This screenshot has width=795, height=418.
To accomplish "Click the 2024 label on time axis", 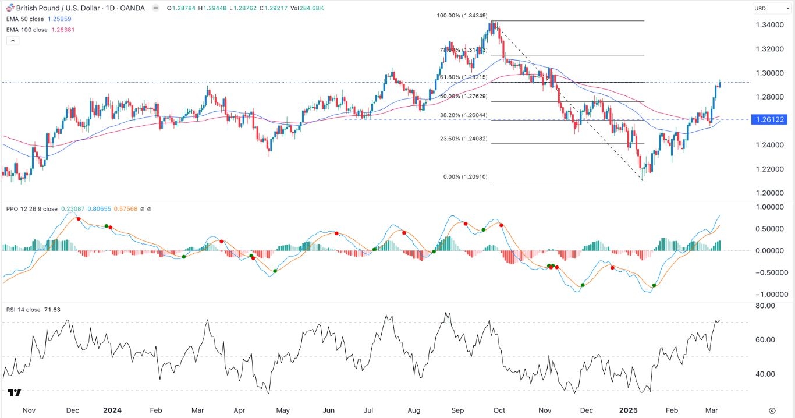I will [x=112, y=410].
